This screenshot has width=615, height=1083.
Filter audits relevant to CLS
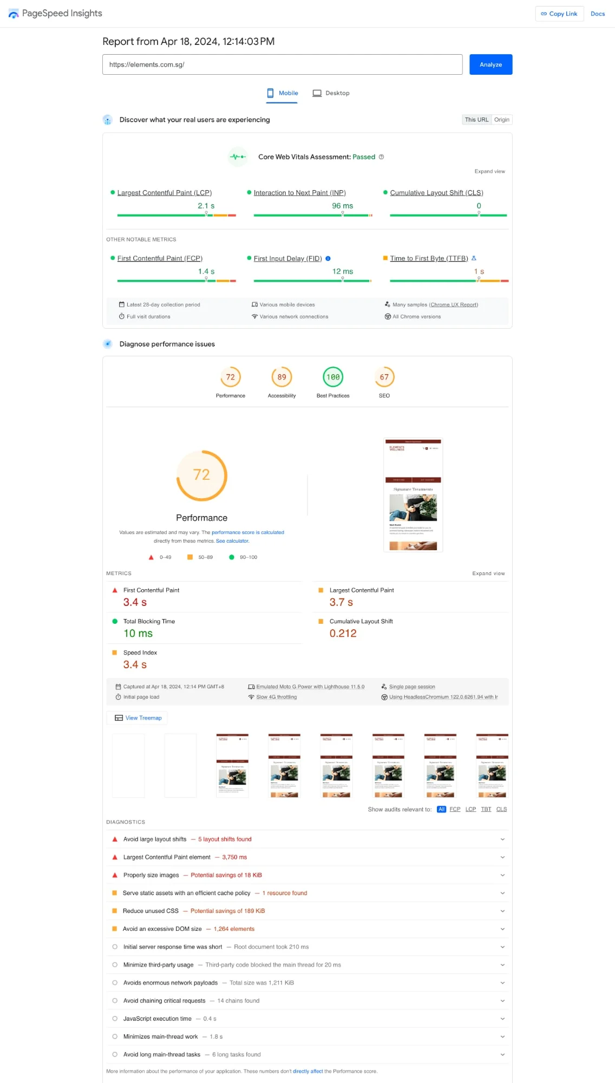pos(501,810)
